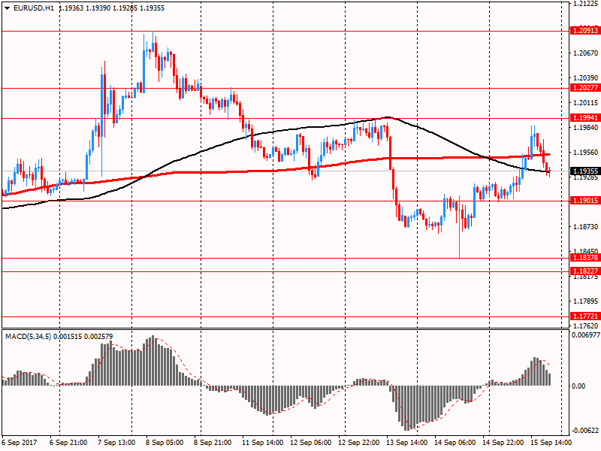Click the MACD zero level label 0.00
Viewport: 601px width, 451px height.
[578, 386]
